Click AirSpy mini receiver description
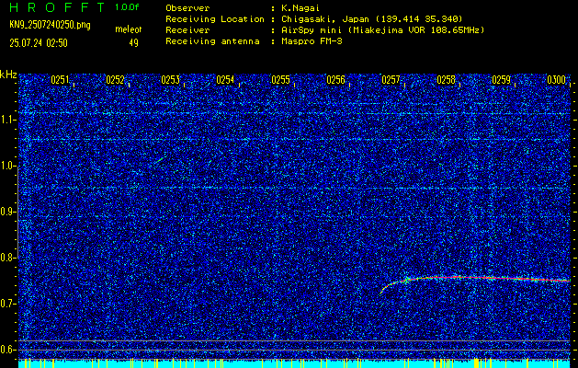The image size is (578, 368). pyautogui.click(x=383, y=30)
